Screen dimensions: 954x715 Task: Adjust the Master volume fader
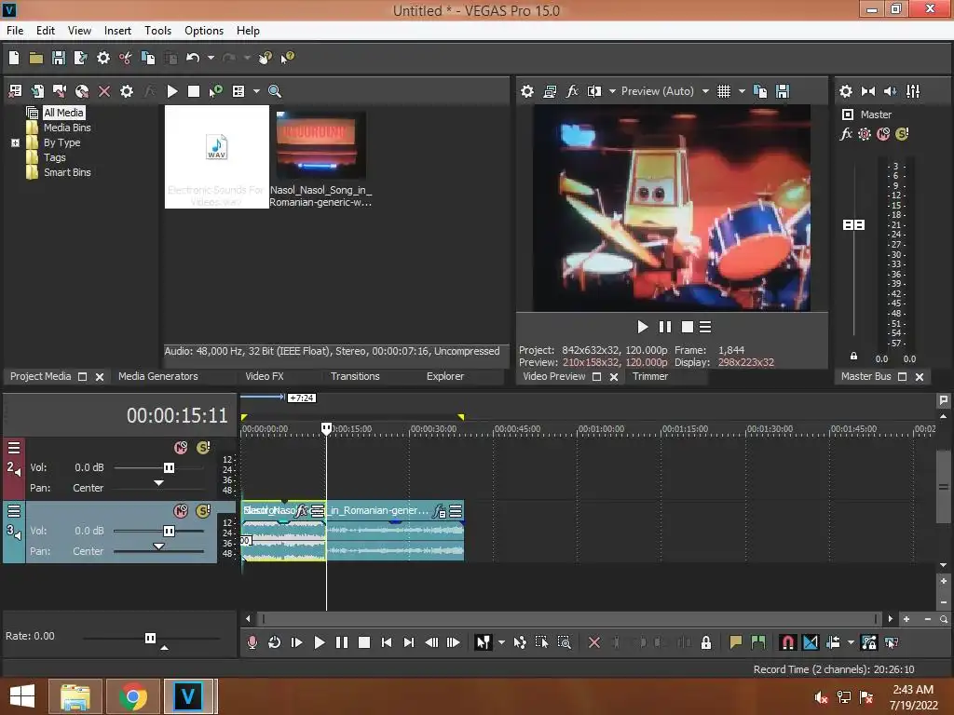coord(853,225)
